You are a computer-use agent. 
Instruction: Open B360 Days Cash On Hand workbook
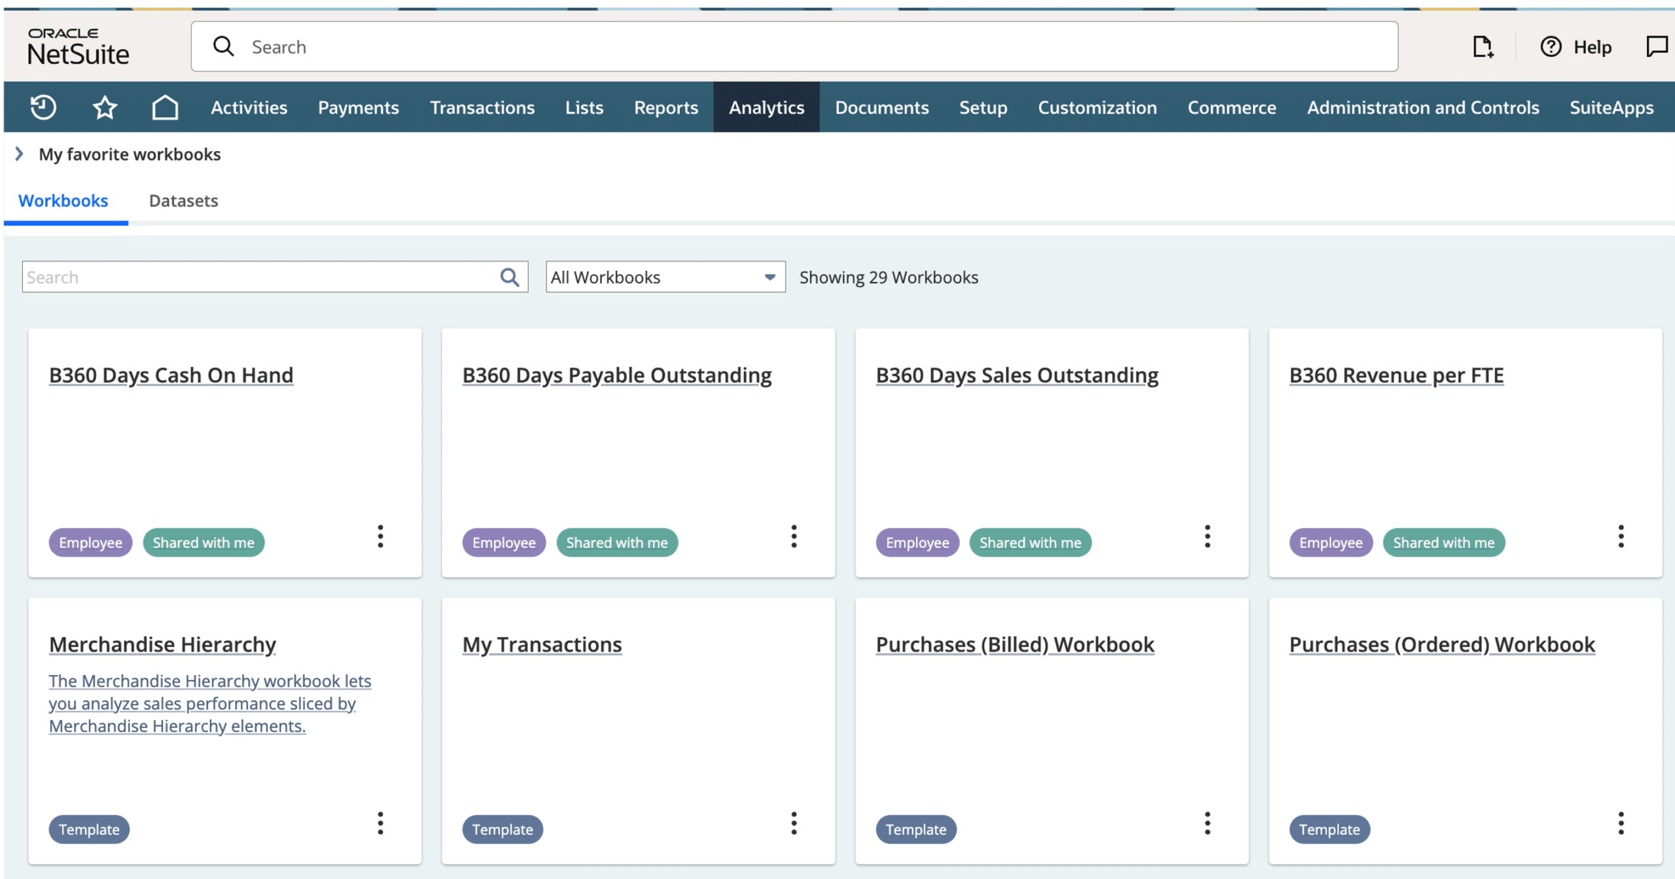[171, 375]
